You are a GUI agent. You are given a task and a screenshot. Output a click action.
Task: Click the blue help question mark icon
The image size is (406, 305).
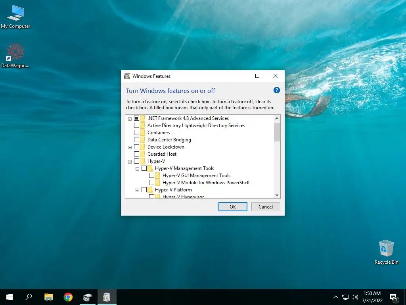coord(276,90)
